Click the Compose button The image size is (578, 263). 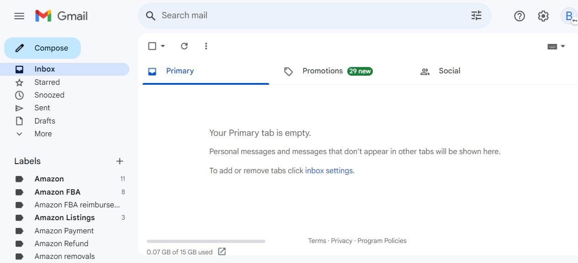[x=42, y=48]
